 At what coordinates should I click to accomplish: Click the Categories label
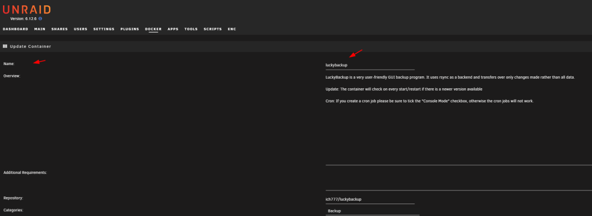pos(13,210)
